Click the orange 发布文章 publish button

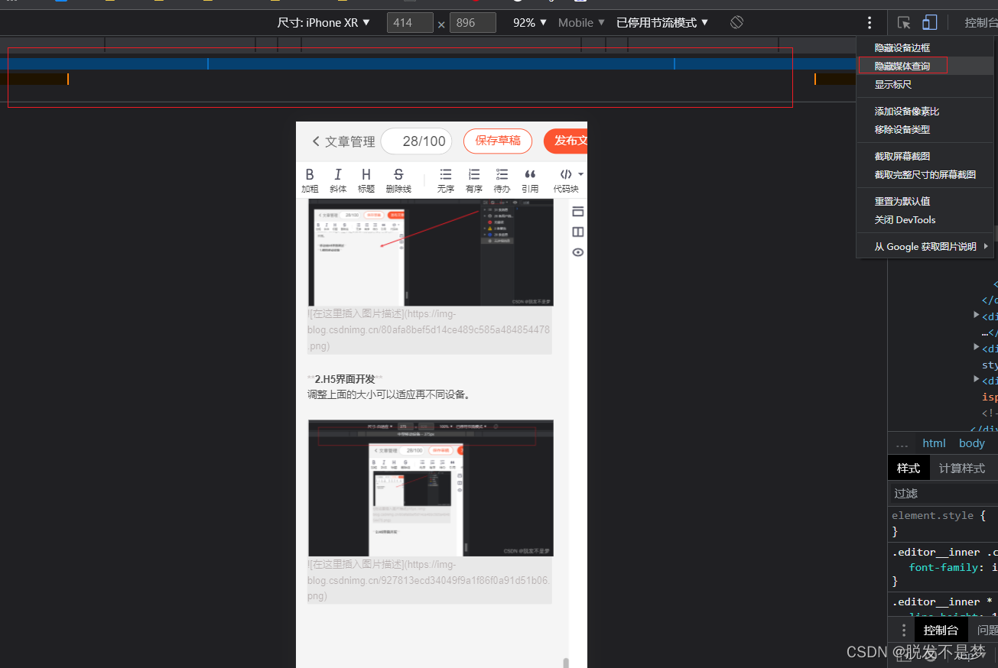coord(566,141)
